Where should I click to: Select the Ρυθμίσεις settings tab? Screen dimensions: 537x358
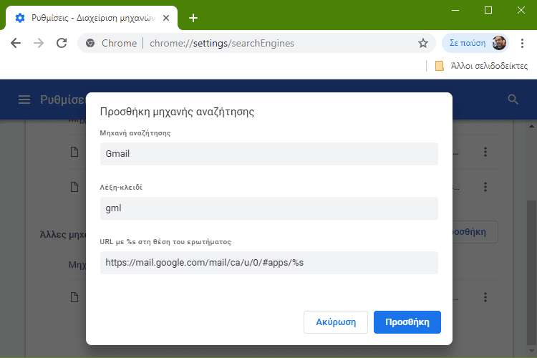pyautogui.click(x=92, y=18)
